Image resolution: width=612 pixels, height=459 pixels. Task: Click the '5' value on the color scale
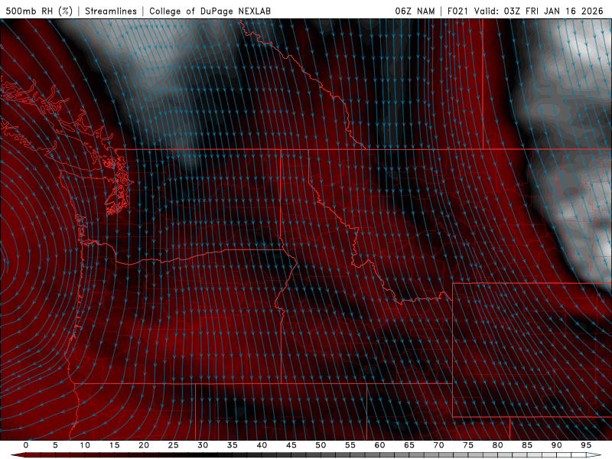55,445
